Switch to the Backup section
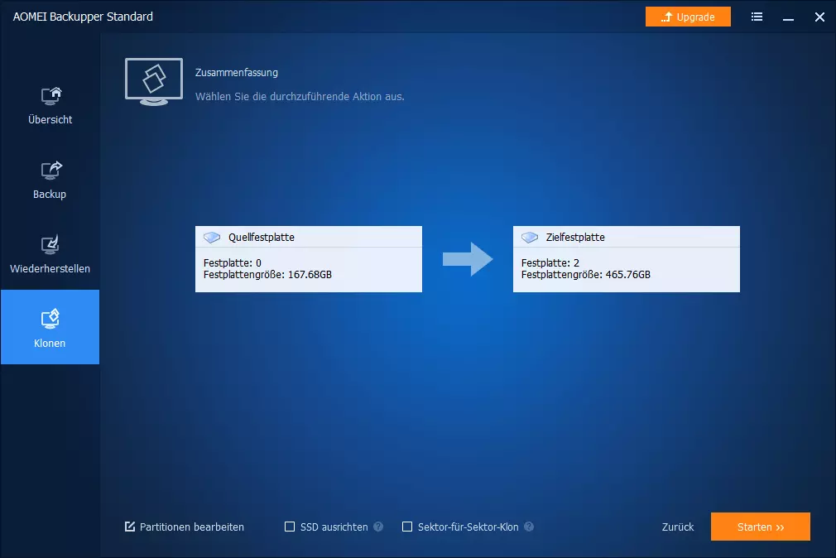 50,180
